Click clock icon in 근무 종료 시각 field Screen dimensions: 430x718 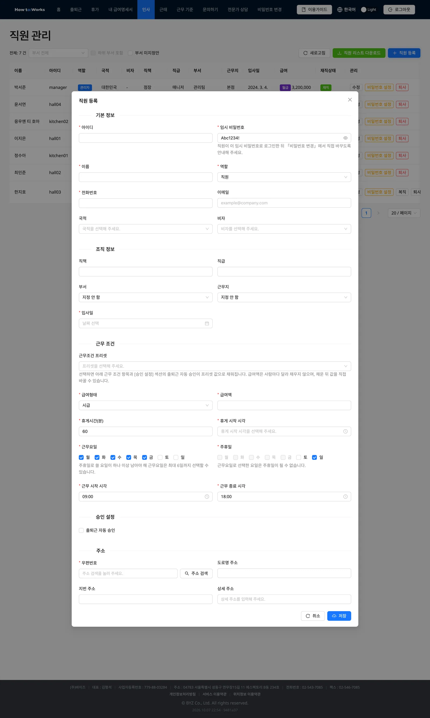pyautogui.click(x=345, y=496)
